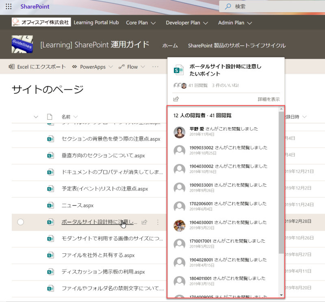Click the viewers list scrollbar thumb
This screenshot has width=325, height=302.
(281, 183)
